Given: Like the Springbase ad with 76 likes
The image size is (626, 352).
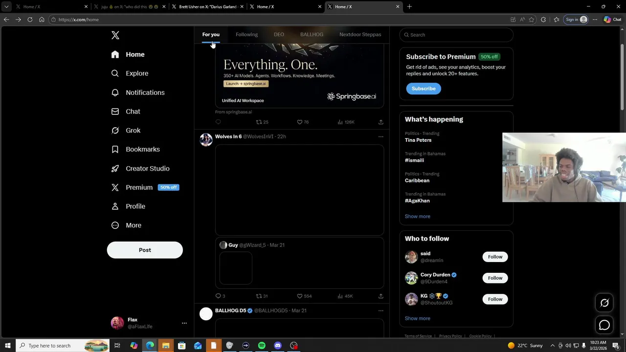Looking at the screenshot, I should point(303,122).
